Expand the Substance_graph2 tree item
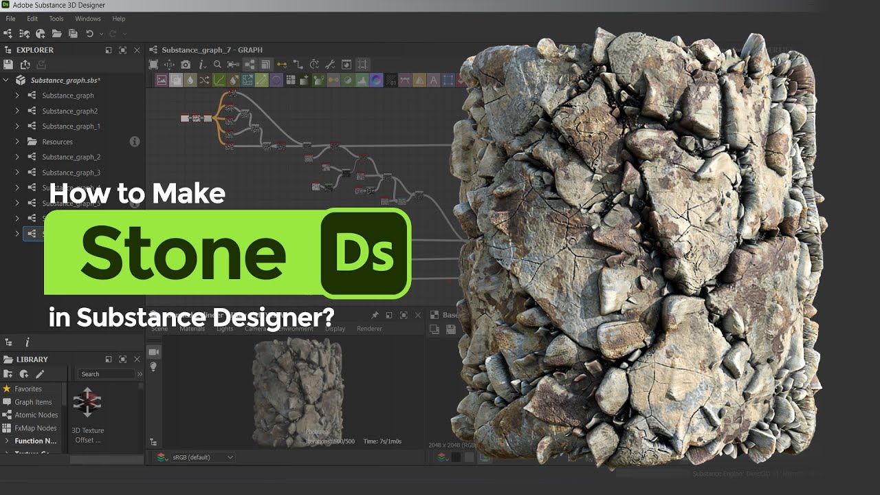This screenshot has width=880, height=495. pyautogui.click(x=17, y=111)
